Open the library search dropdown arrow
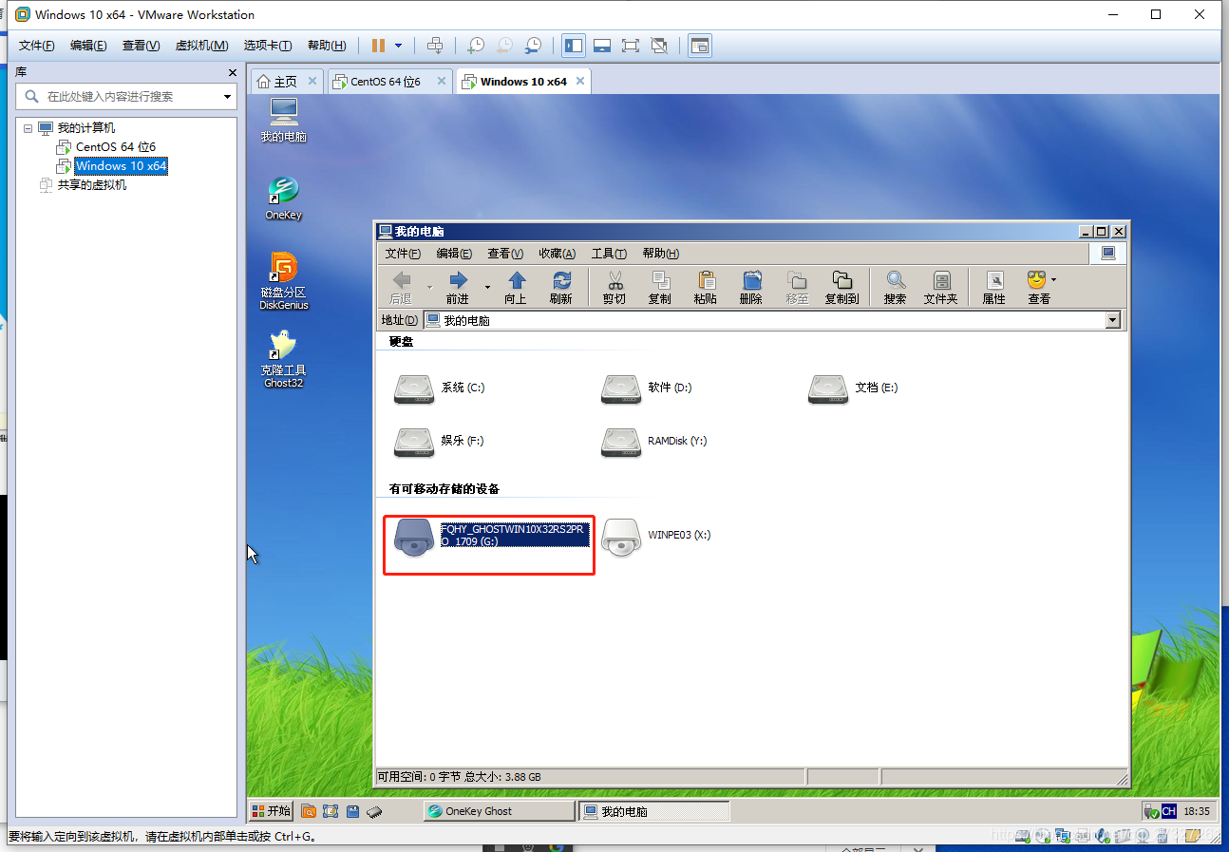This screenshot has height=852, width=1229. point(227,97)
